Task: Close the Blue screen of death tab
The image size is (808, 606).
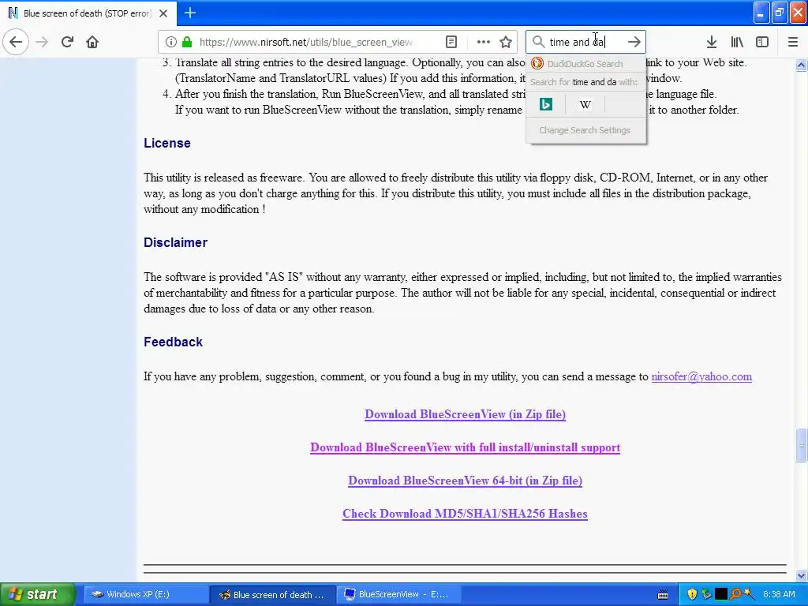Action: [163, 13]
